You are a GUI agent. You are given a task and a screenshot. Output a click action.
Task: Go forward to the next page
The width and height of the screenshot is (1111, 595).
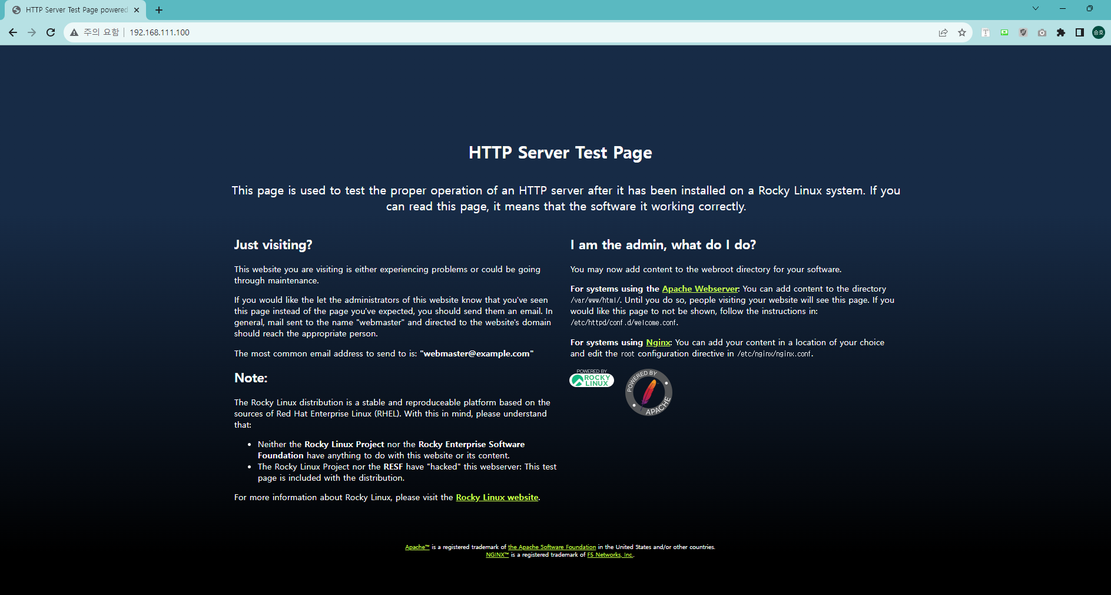coord(32,32)
